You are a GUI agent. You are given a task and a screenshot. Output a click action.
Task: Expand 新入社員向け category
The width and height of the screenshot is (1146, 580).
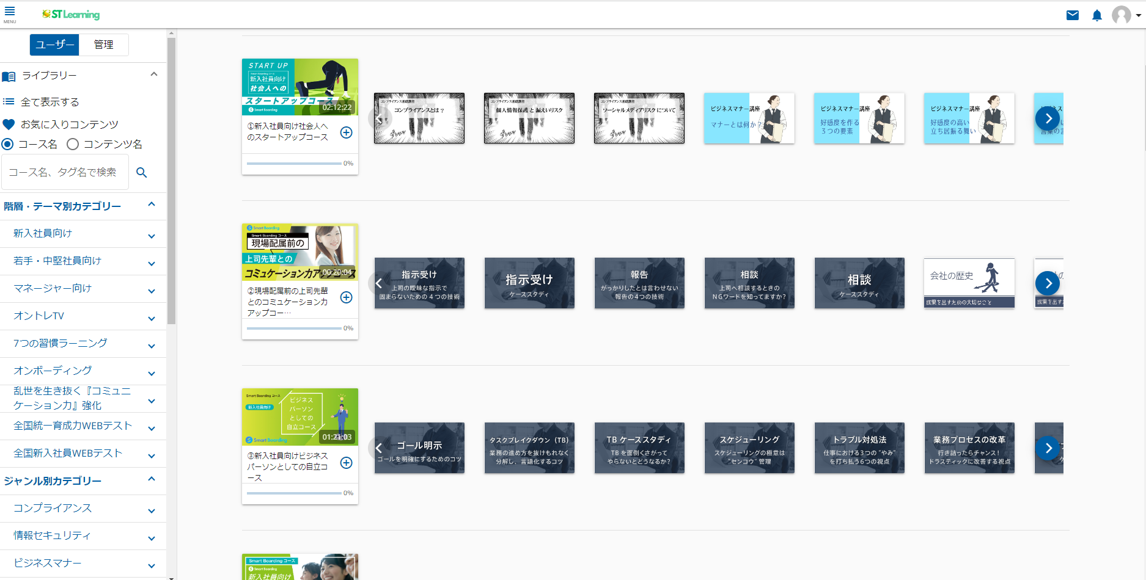152,236
